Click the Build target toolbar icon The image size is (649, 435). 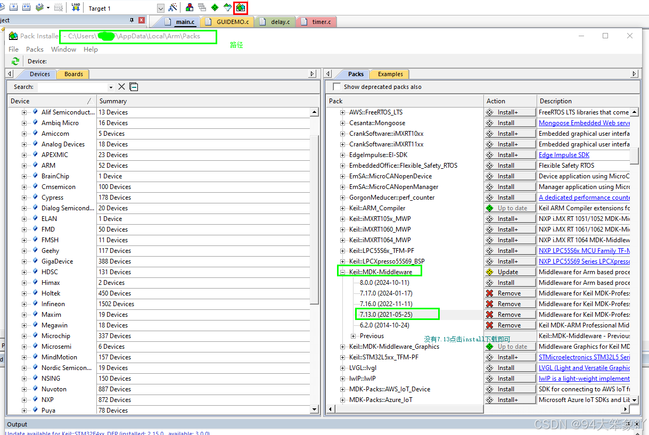point(13,7)
